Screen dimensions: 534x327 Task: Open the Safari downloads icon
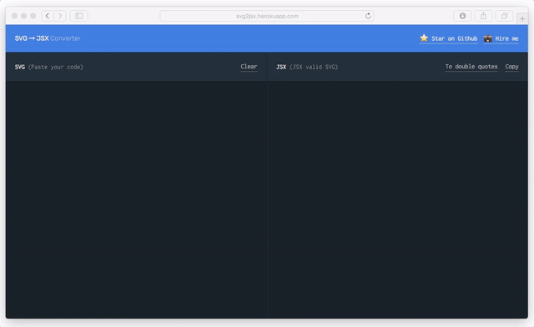[x=462, y=16]
